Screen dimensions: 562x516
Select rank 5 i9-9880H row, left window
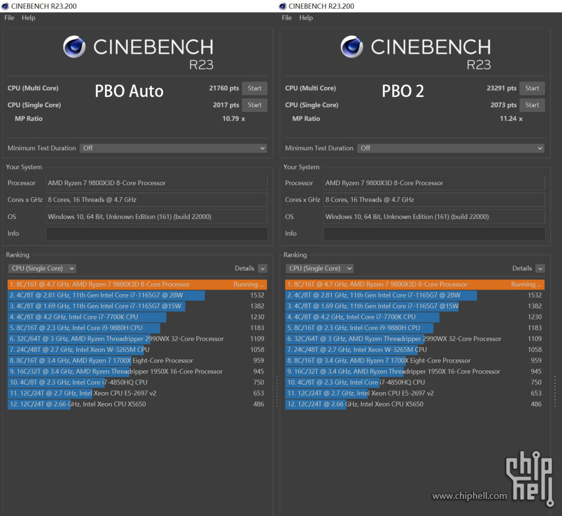137,328
